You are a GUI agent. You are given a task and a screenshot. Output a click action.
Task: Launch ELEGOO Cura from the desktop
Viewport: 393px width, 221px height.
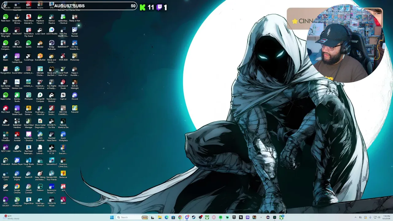pyautogui.click(x=6, y=176)
